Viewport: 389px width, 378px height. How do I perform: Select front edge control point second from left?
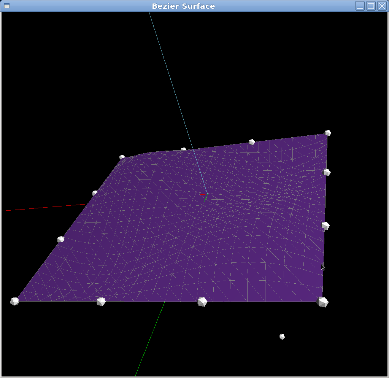click(x=101, y=301)
